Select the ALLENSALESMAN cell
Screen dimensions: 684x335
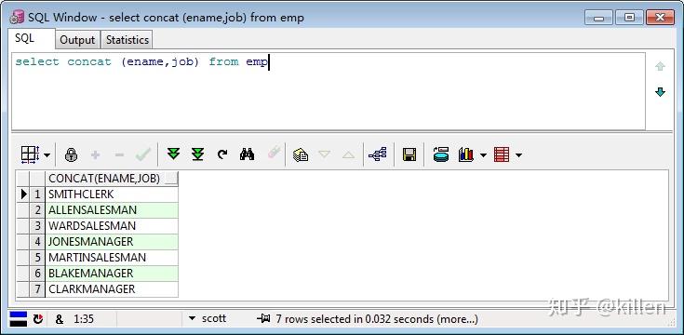tap(112, 209)
